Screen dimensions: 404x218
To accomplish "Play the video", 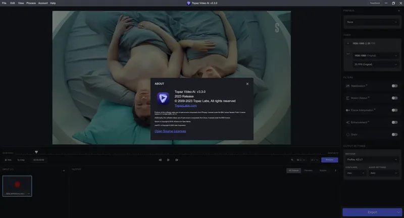I will [x=168, y=160].
